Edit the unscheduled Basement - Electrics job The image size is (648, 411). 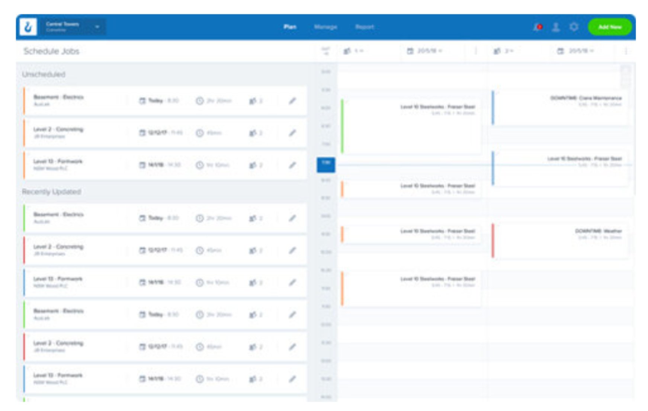(292, 101)
